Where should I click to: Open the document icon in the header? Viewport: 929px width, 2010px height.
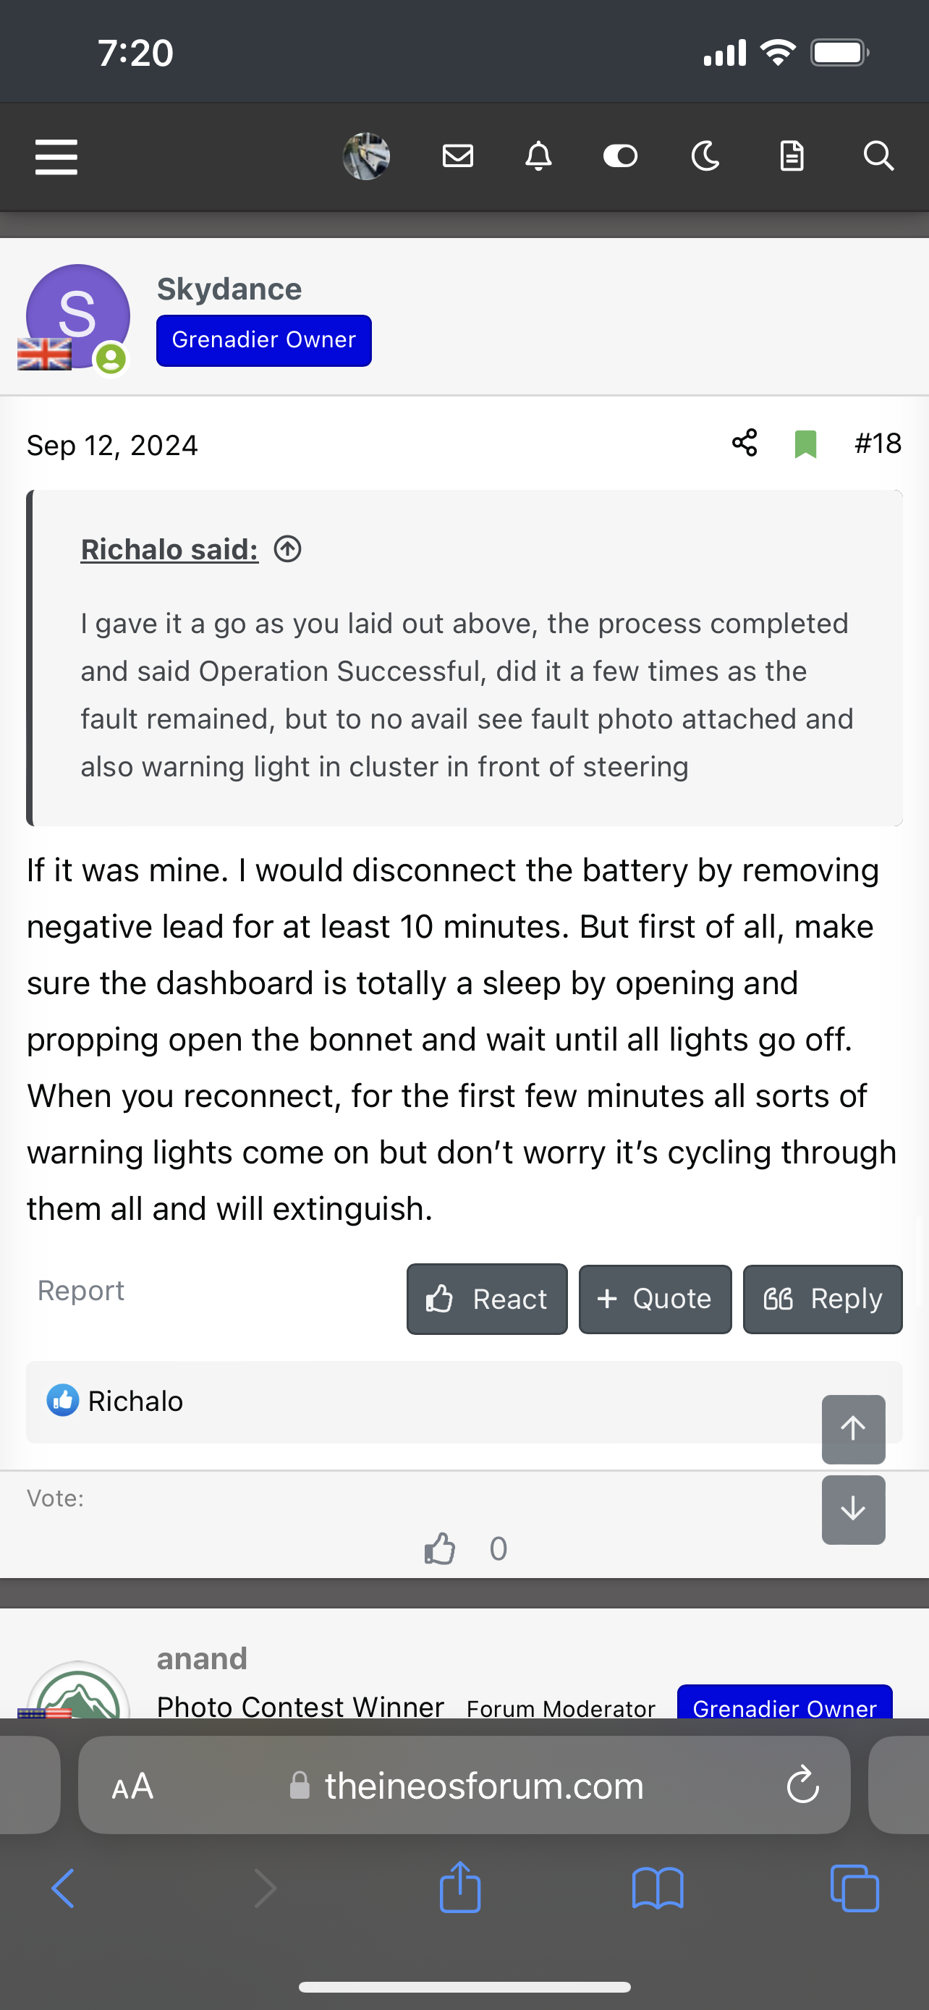[792, 156]
